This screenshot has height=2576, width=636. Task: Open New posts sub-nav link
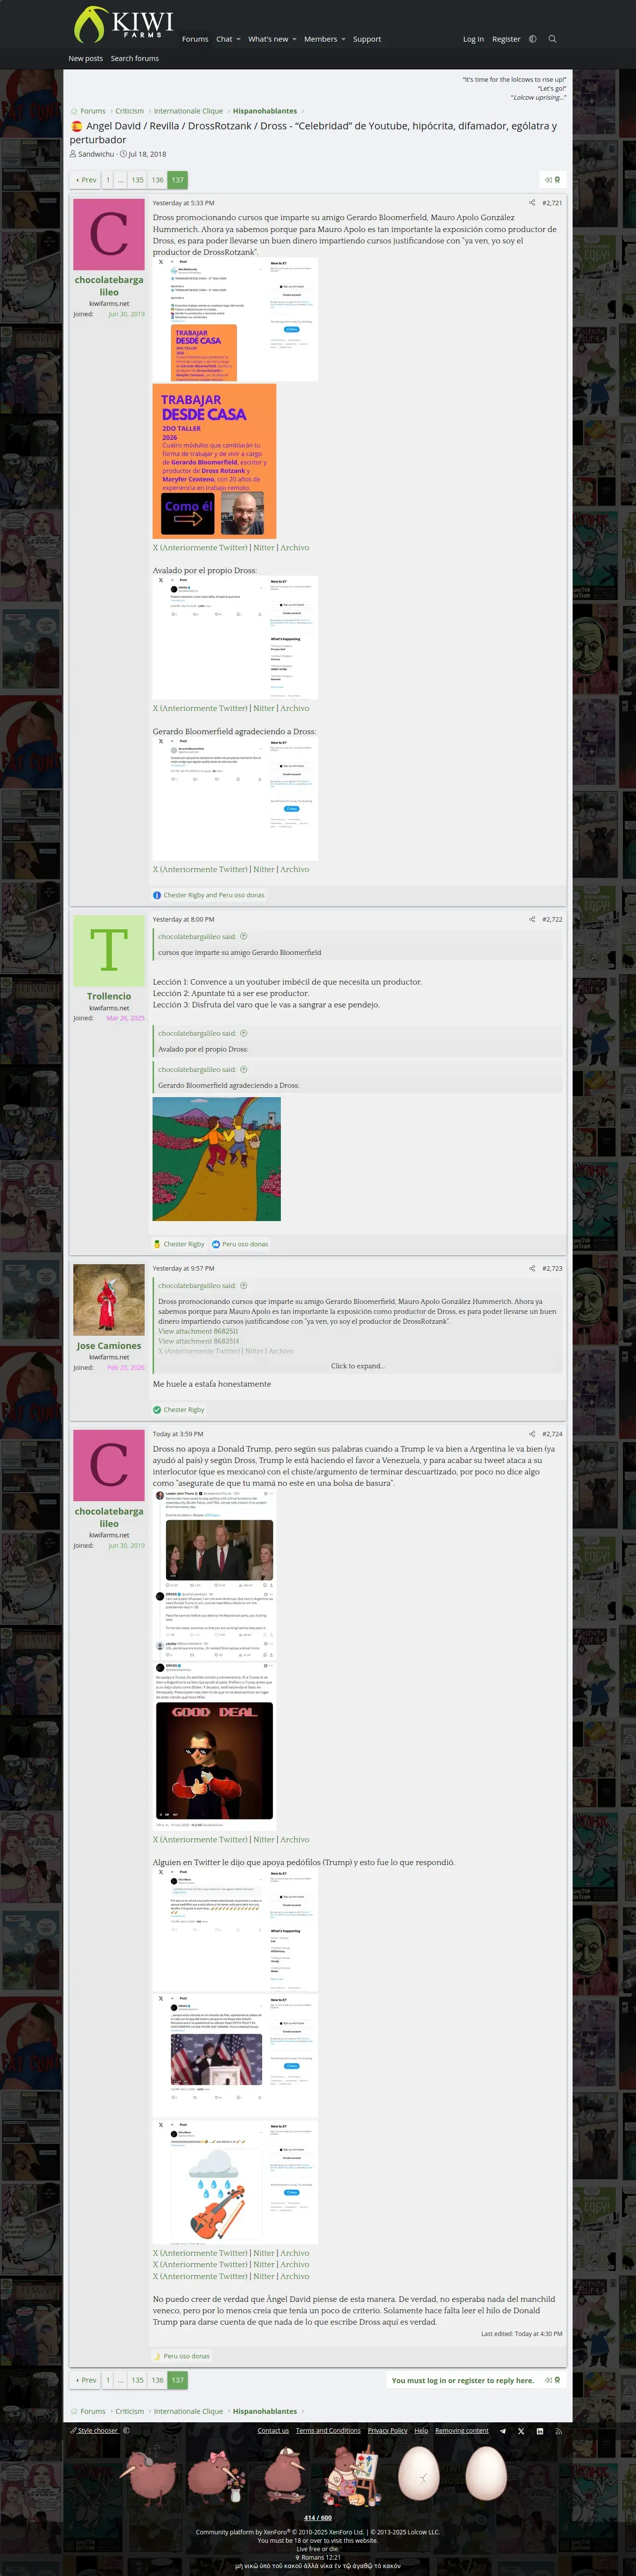tap(86, 58)
